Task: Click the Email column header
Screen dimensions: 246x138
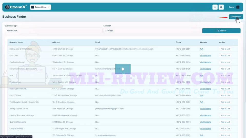Action: (x=98, y=42)
